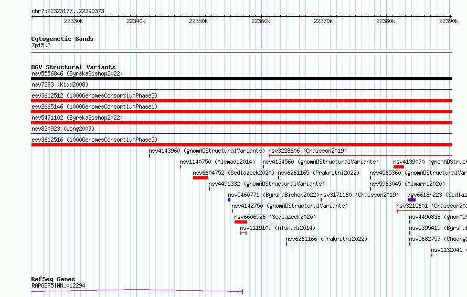
Task: Click the nsv3228606 (Chaisson2019) label
Action: pyautogui.click(x=307, y=151)
